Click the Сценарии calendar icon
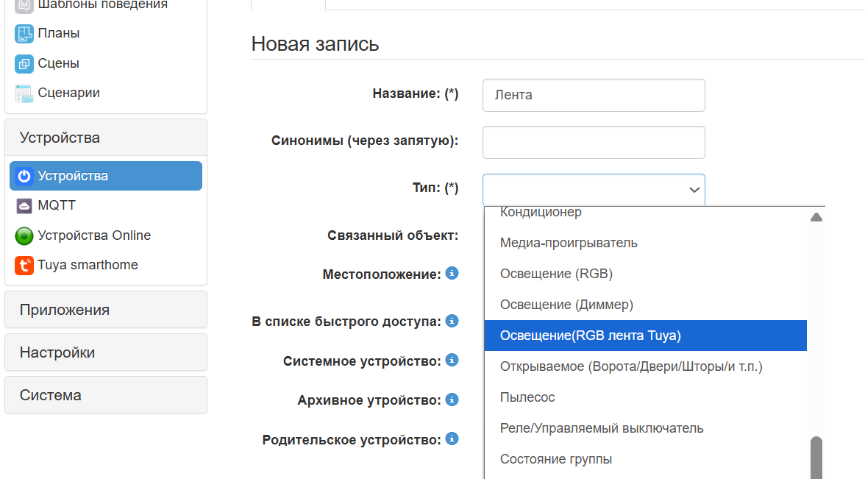This screenshot has width=865, height=479. tap(24, 93)
